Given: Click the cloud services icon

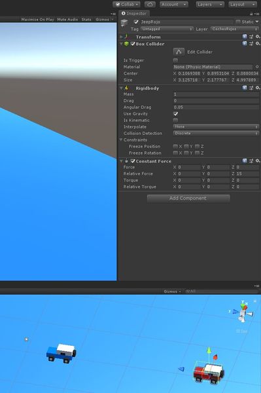Looking at the screenshot, I should point(150,5).
